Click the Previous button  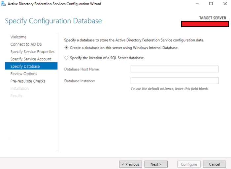click(x=131, y=164)
